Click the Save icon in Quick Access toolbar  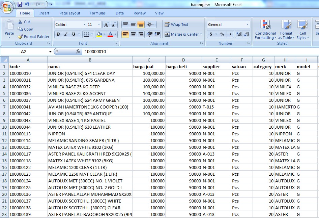pos(20,3)
